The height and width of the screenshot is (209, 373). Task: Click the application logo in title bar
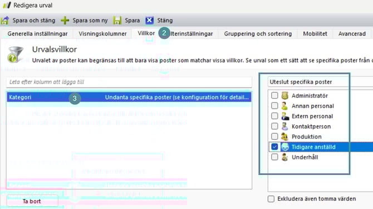(7, 5)
